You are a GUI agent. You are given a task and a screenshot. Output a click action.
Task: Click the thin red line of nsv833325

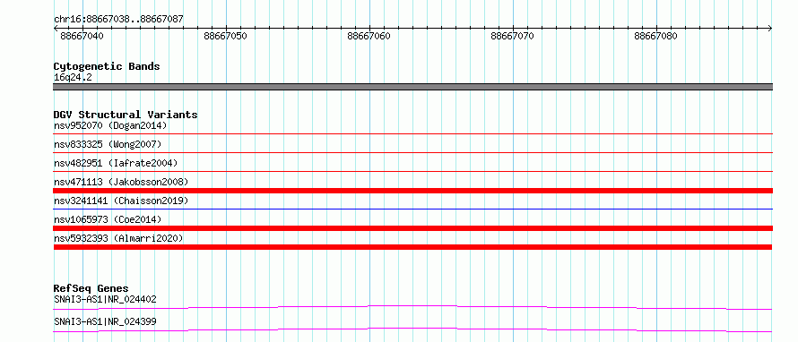click(412, 152)
